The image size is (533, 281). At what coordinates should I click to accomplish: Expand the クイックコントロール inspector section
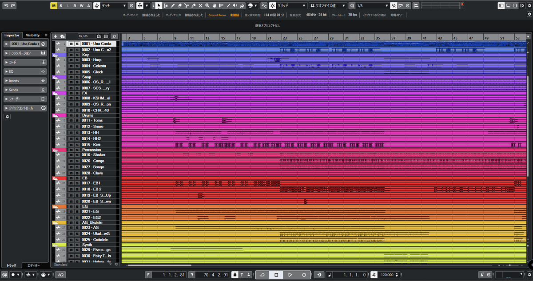click(25, 108)
